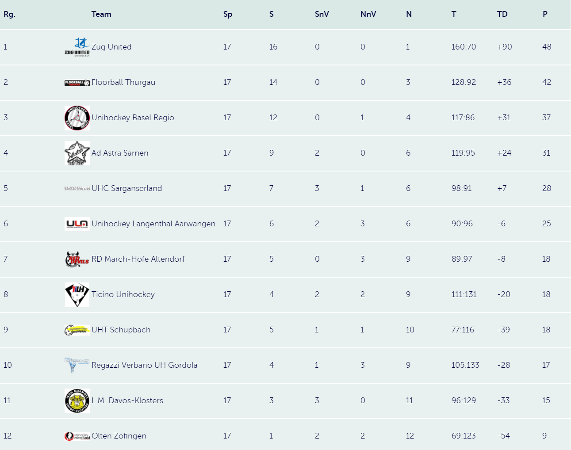Select goal difference -54
Image resolution: width=571 pixels, height=450 pixels.
(x=503, y=436)
